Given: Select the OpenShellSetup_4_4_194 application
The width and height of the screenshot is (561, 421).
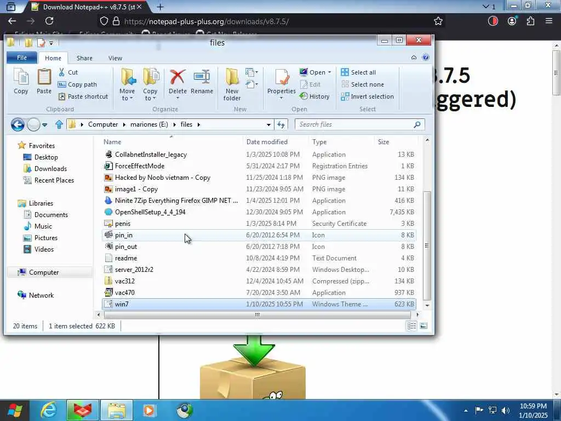Looking at the screenshot, I should 259,212.
